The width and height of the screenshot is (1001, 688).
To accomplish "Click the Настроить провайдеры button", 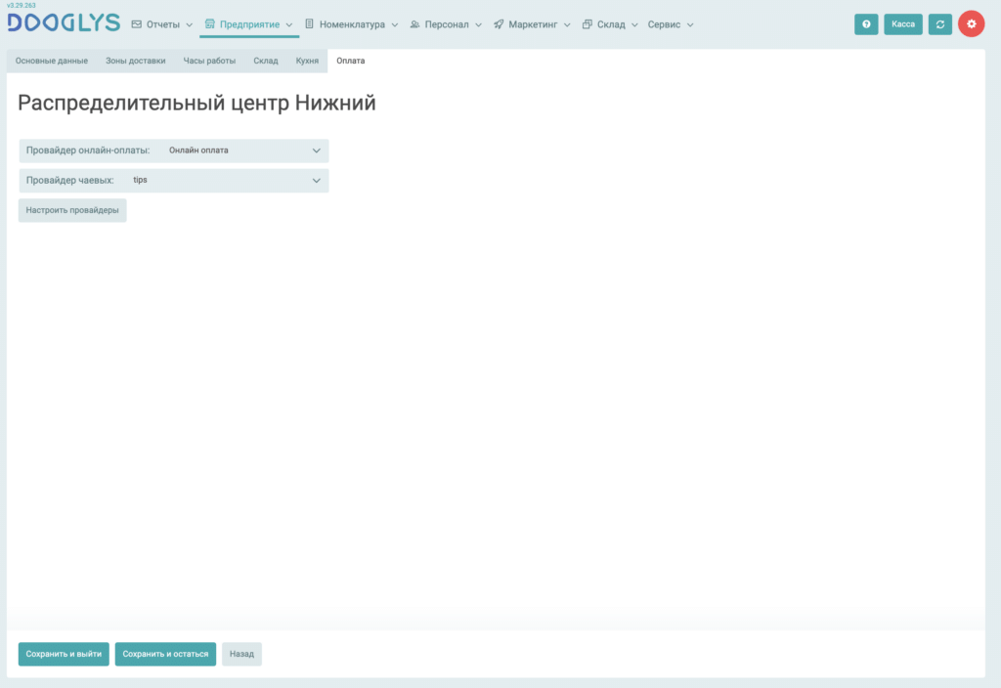I will pyautogui.click(x=72, y=210).
